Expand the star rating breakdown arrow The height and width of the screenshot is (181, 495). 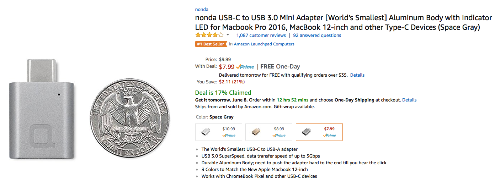coord(228,35)
